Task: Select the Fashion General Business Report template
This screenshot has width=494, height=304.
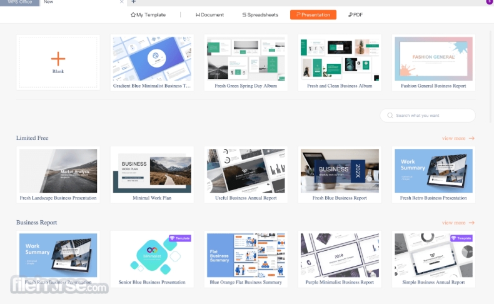Action: click(433, 59)
